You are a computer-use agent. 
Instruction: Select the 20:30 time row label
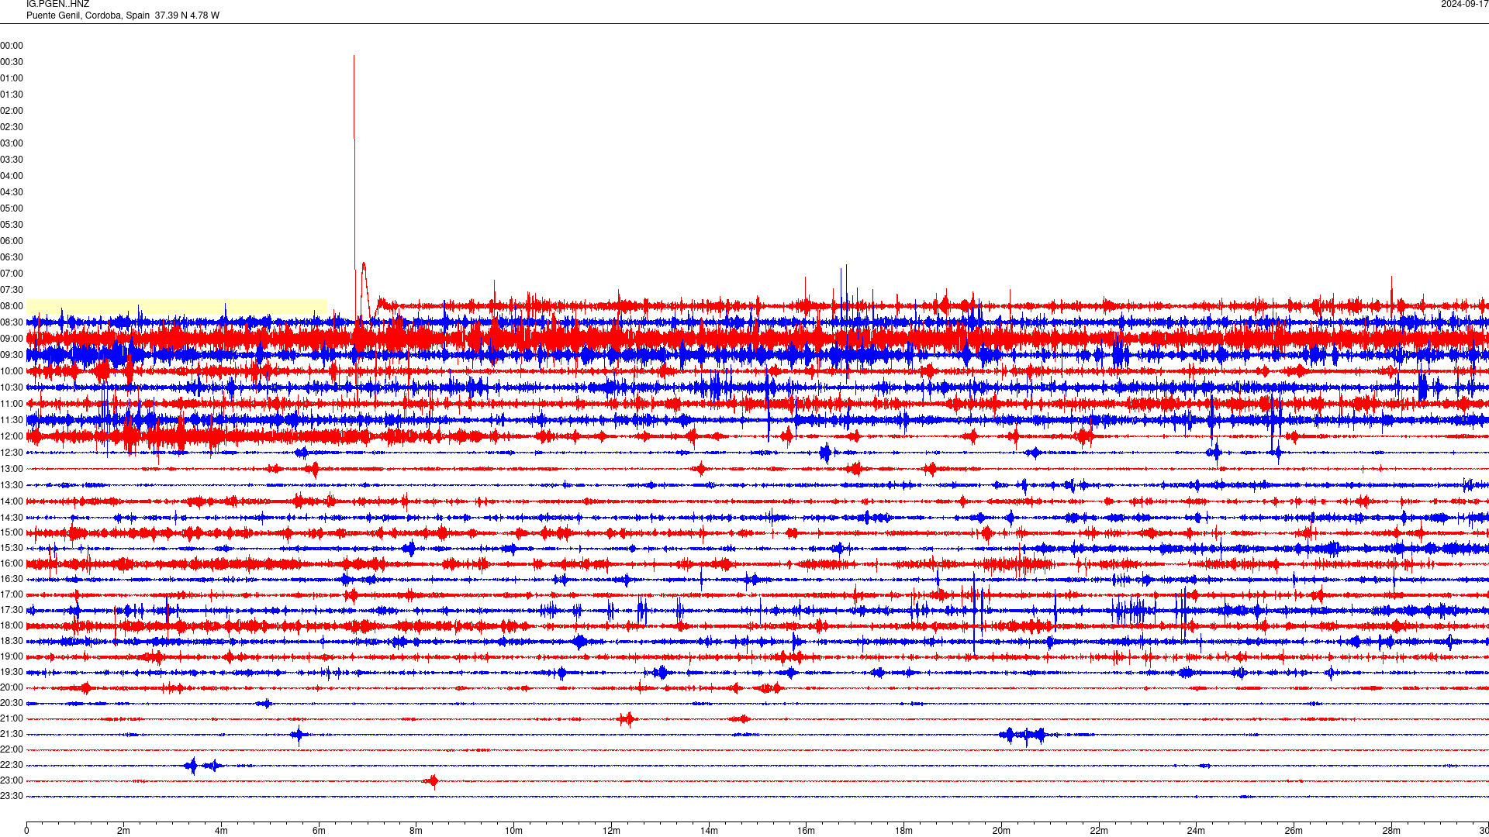pyautogui.click(x=12, y=703)
